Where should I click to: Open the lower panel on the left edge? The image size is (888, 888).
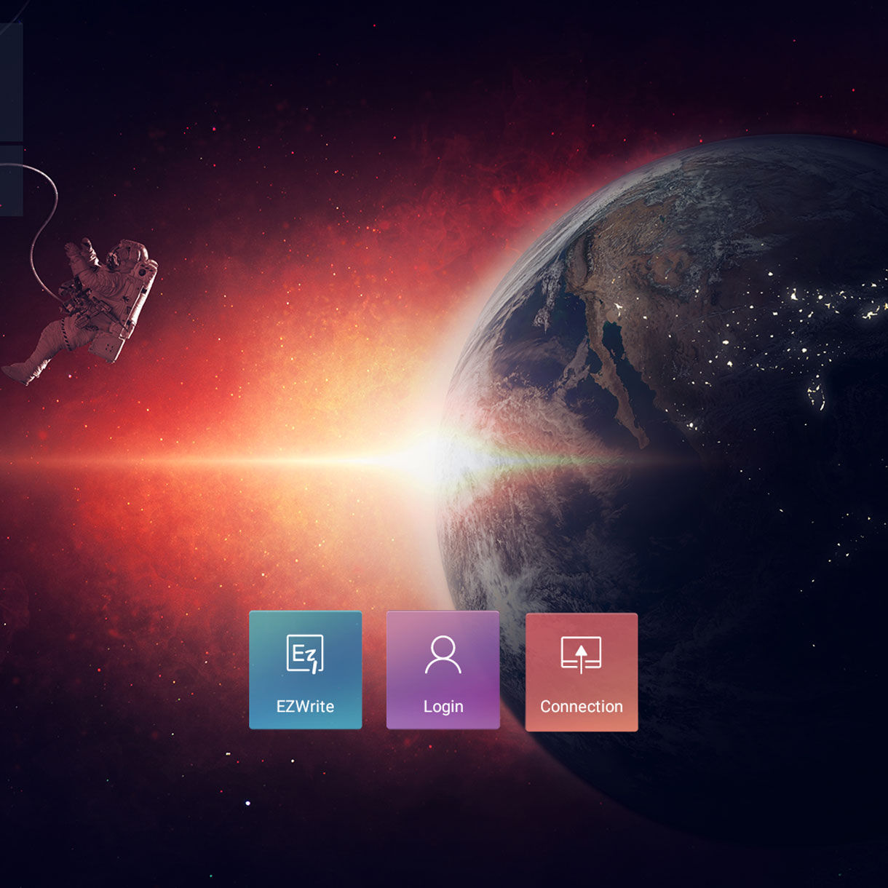coord(10,181)
